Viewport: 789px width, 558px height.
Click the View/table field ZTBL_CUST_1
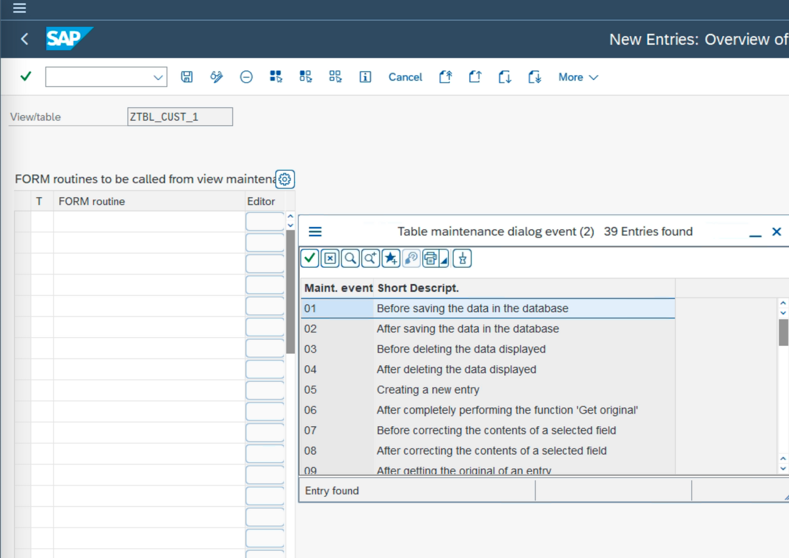tap(180, 117)
